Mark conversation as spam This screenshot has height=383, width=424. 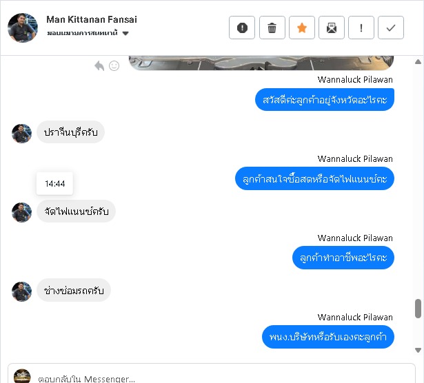pos(242,28)
